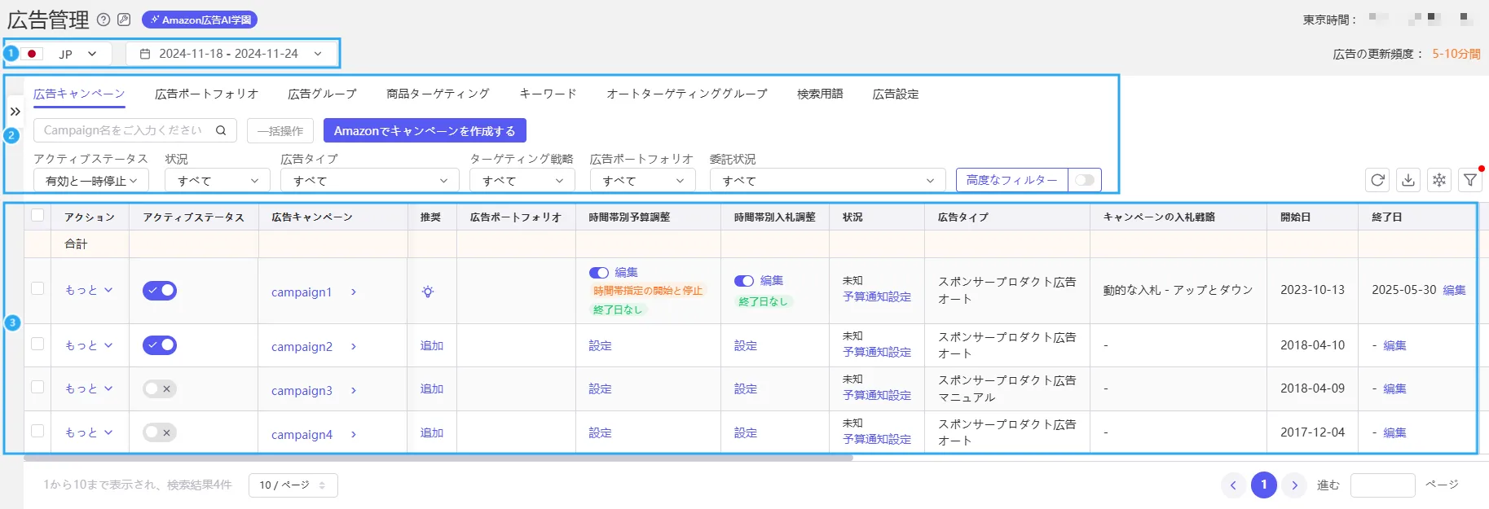Select page 1 in pagination
This screenshot has height=509, width=1489.
(x=1264, y=485)
